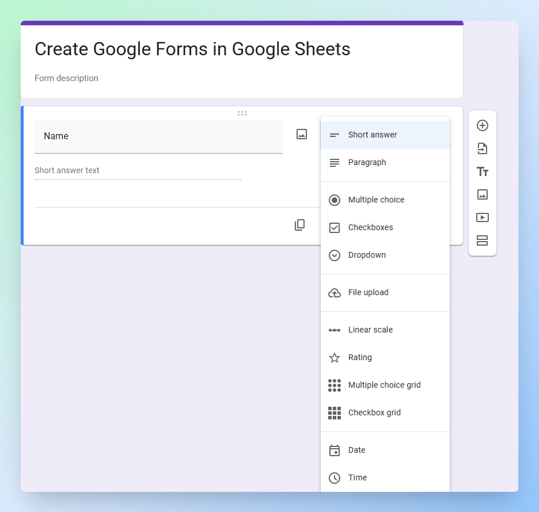
Task: Click Add image icon in side toolbar
Action: (483, 194)
